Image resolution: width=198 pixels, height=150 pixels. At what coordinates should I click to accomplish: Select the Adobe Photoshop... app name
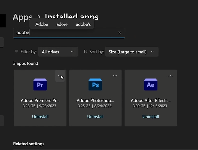tap(95, 101)
